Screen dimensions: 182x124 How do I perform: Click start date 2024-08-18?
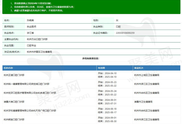(111, 109)
